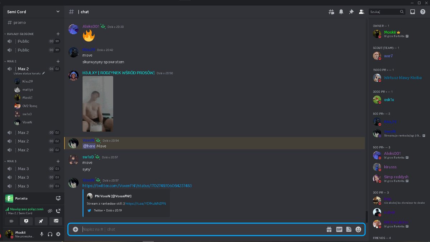Click the @here mention in VoxeN's message
This screenshot has width=430, height=242.
[x=89, y=146]
